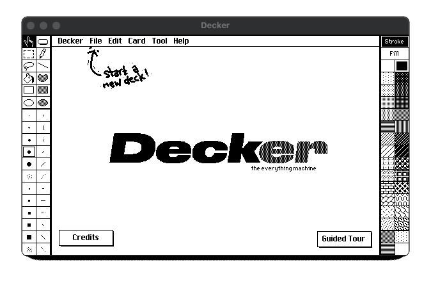This screenshot has height=283, width=431.
Task: Select the Filled Ellipse tool
Action: click(43, 102)
